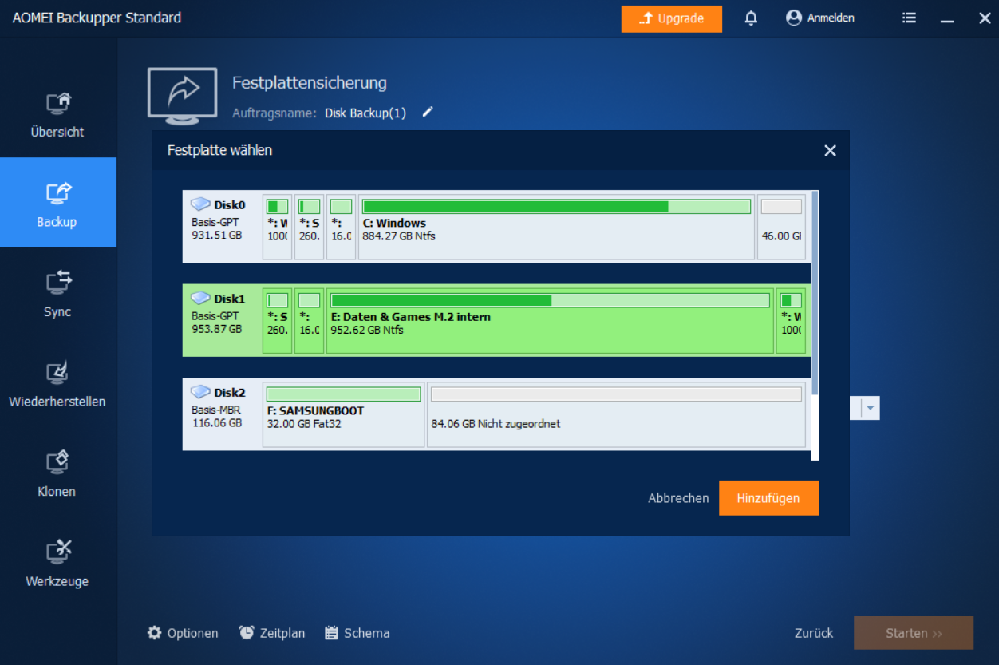Click the Basis-MBR label on Disk2
Screen dimensions: 999x665
(216, 410)
